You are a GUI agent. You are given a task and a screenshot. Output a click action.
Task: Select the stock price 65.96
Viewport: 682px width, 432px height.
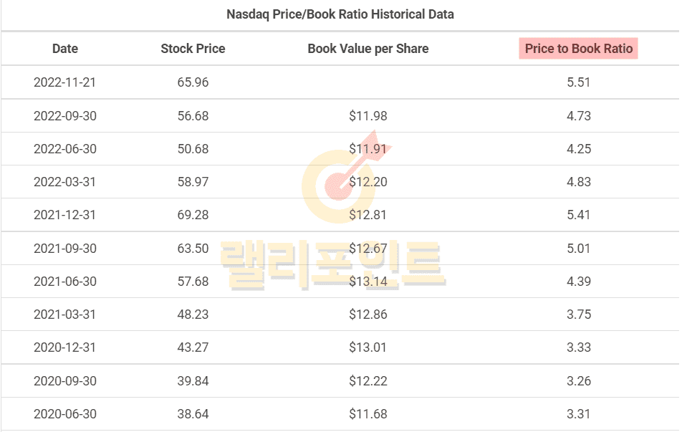[193, 82]
